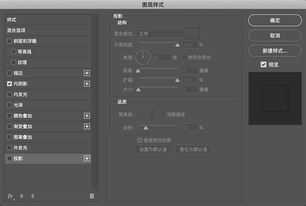Click the 不透明度 slider handle
306x206 pixels.
(178, 45)
